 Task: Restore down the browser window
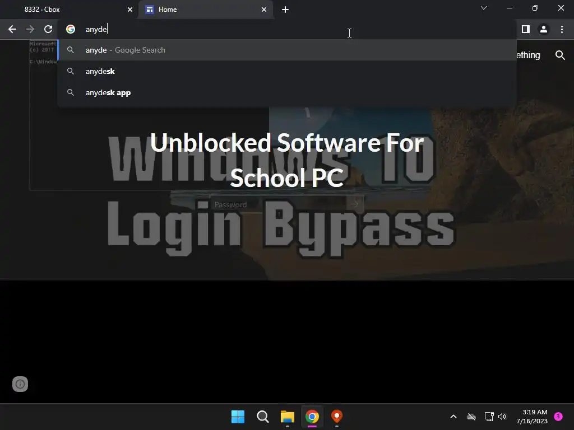tap(535, 8)
